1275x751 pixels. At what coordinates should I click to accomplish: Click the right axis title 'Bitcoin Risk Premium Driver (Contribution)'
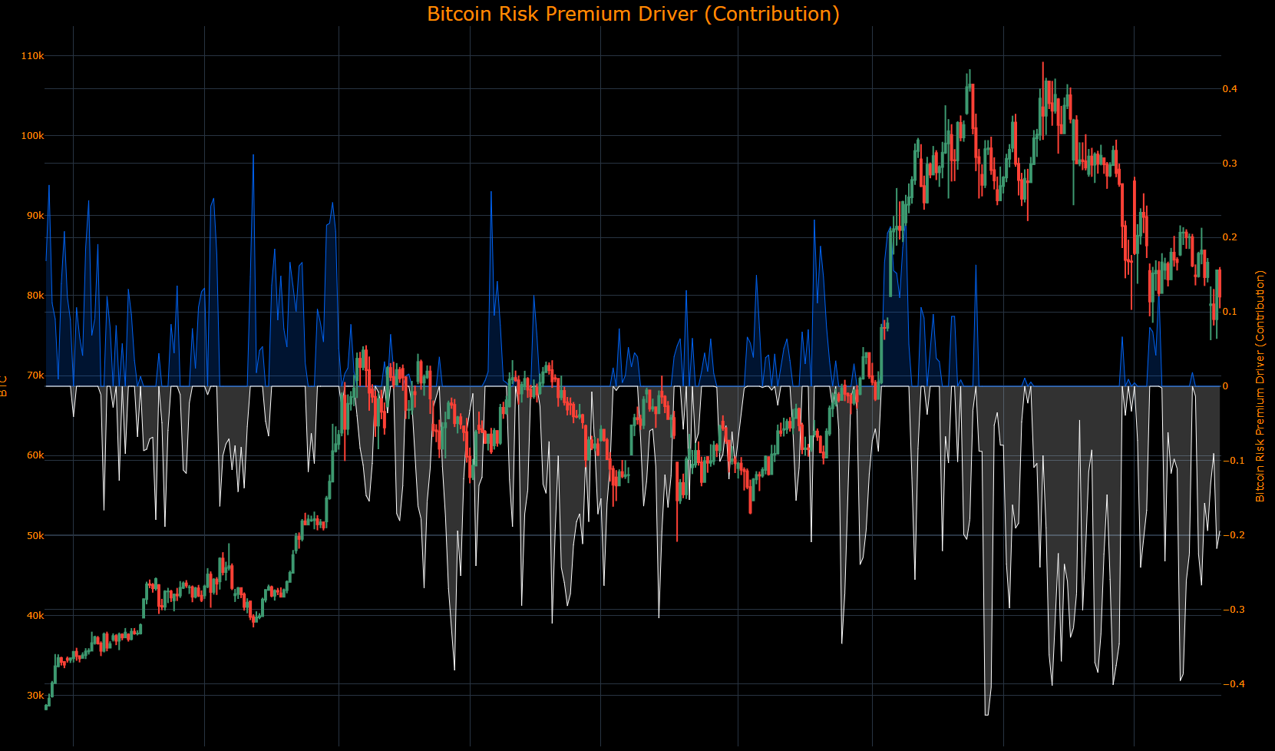[x=1260, y=386]
